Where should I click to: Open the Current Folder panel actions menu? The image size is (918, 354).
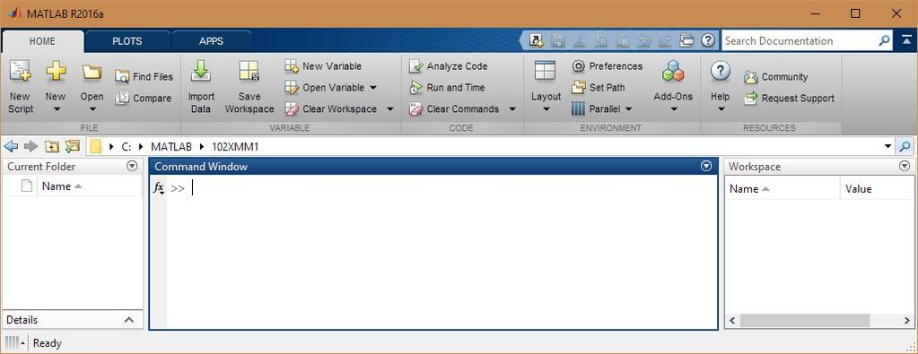coord(132,166)
